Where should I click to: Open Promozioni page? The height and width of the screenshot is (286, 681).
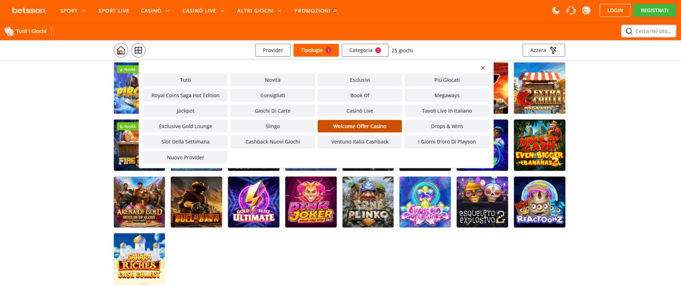pos(316,11)
